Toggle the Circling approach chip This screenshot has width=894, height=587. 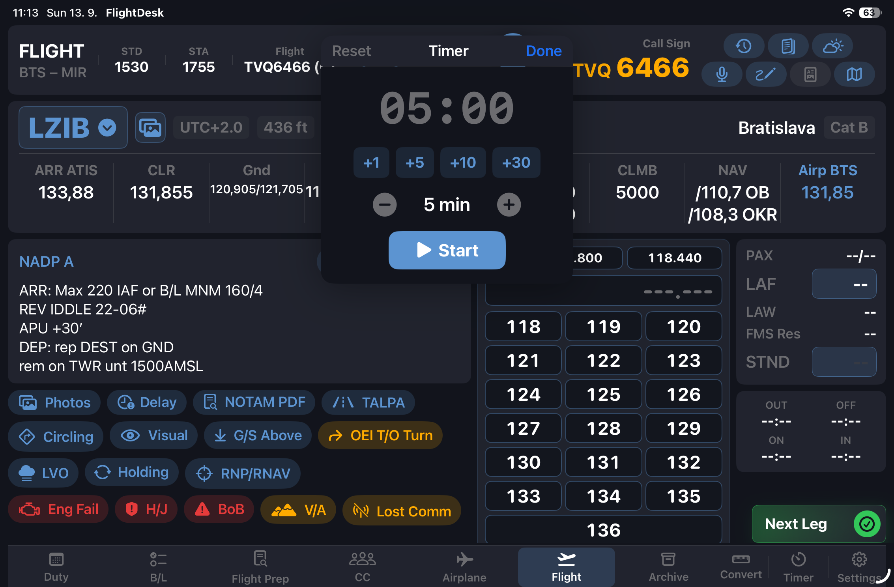click(x=56, y=436)
